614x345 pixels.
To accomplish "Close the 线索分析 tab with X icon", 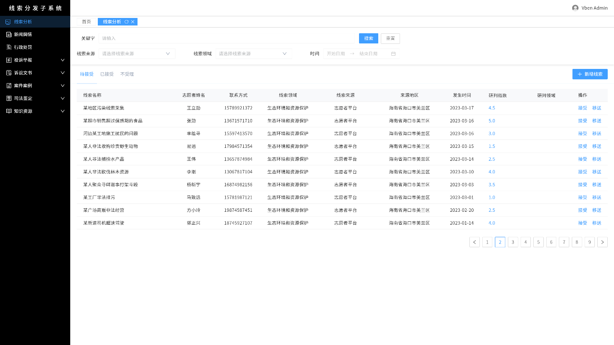I will coord(133,22).
